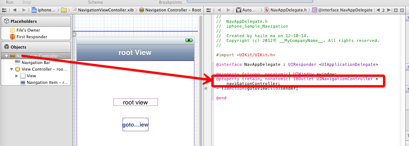
Task: Show previous counterpart file
Action: (x=378, y=10)
